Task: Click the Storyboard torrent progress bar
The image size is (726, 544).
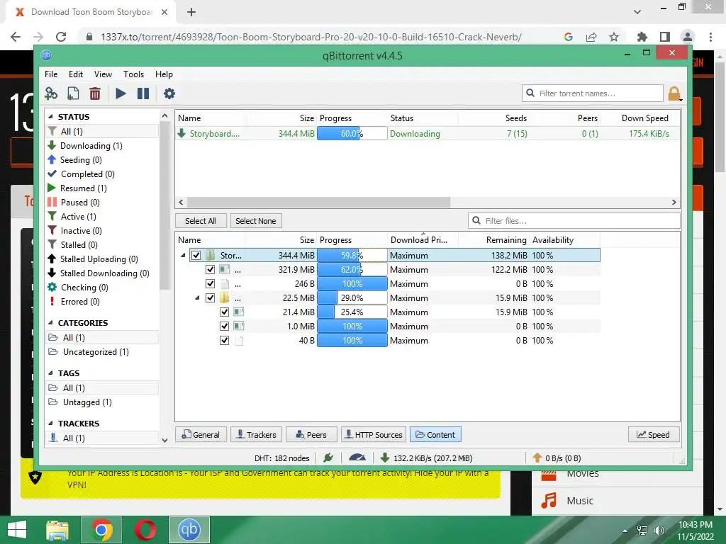Action: pyautogui.click(x=352, y=134)
